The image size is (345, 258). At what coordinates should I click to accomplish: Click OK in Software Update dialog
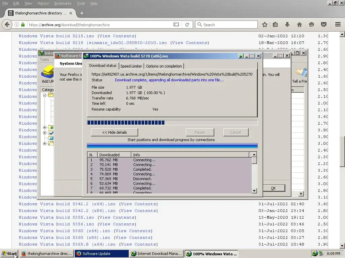(274, 188)
